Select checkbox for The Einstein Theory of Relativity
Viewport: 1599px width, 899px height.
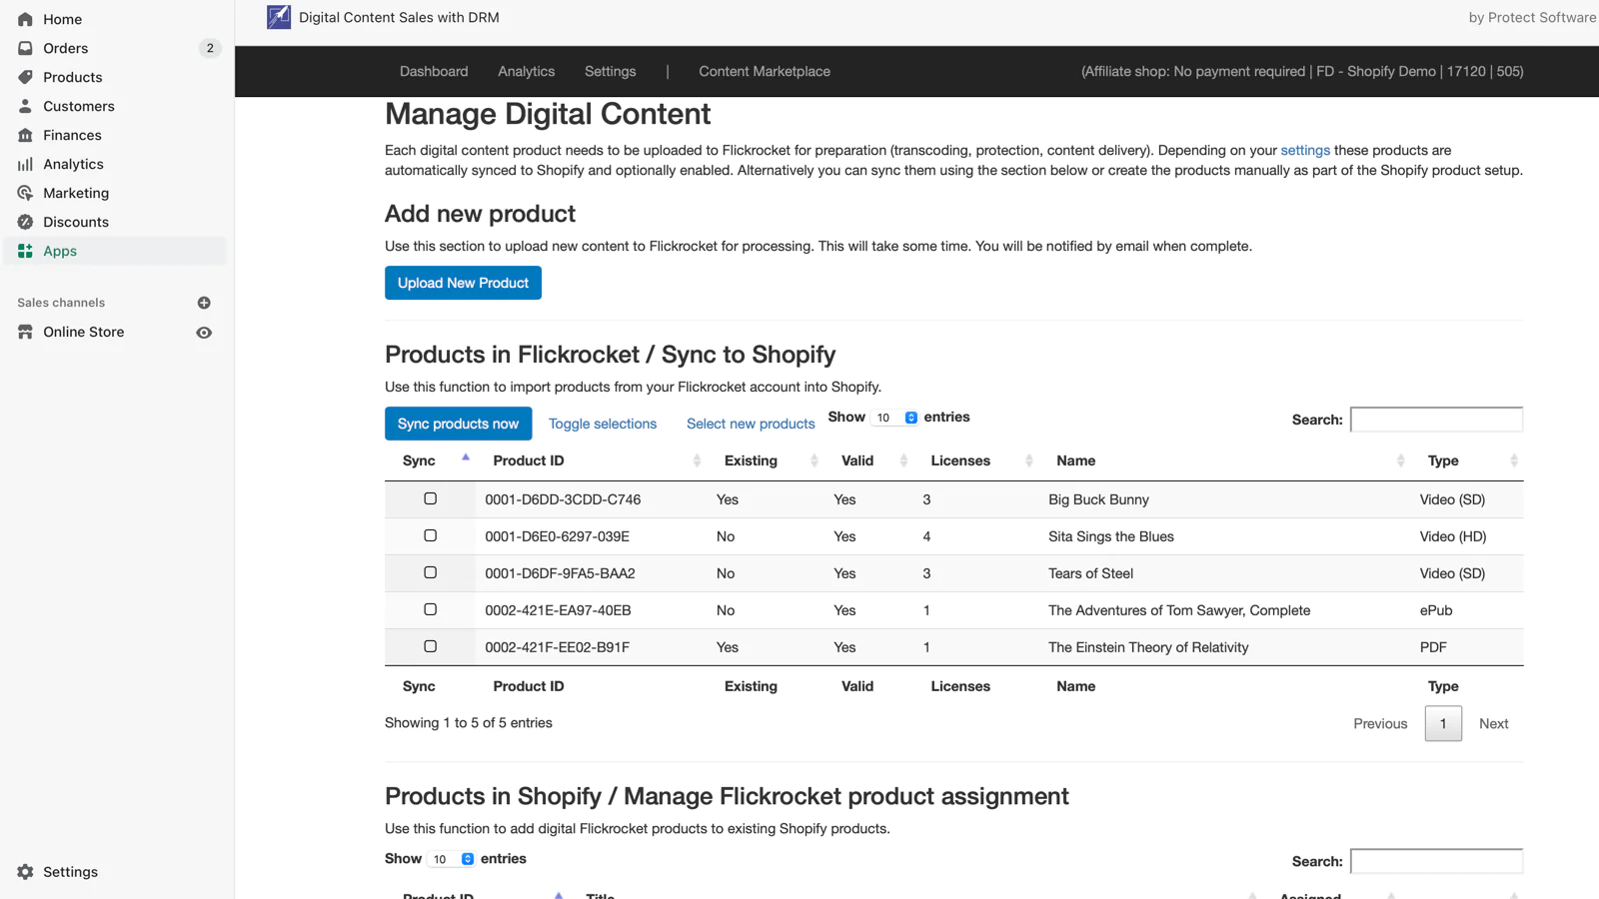(431, 646)
